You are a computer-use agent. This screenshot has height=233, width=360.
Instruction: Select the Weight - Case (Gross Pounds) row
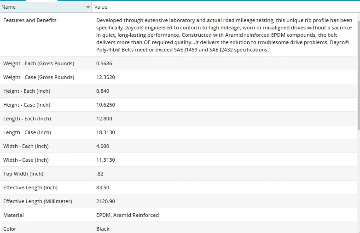click(x=39, y=77)
